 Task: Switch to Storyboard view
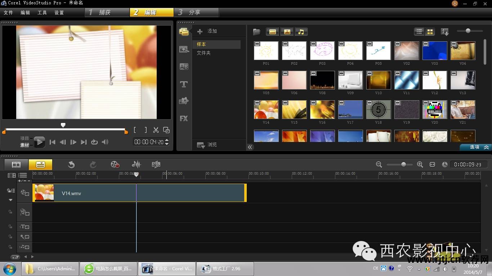tap(16, 165)
